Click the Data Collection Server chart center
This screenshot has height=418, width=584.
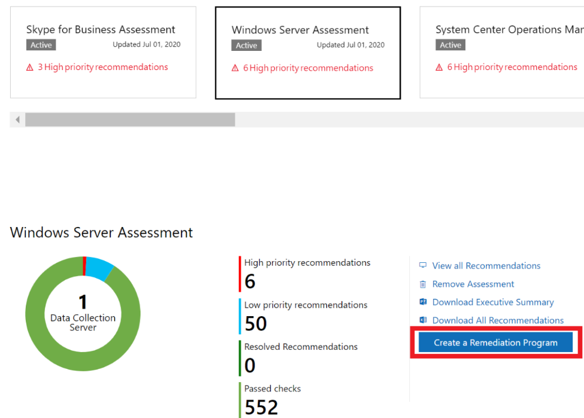click(83, 314)
